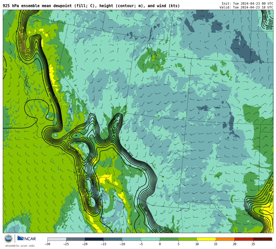The image size is (276, 249).
Task: Click the 20 to 25 red swatch
Action: pos(244,239)
